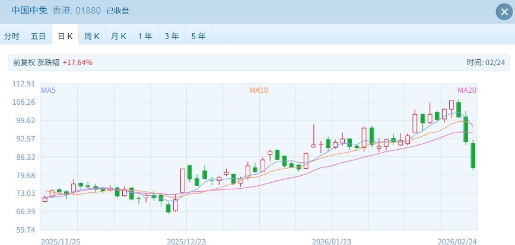Click the MA20 legend label
515x245 pixels.
[x=467, y=91]
